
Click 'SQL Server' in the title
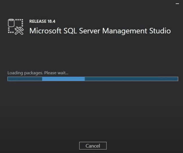(x=79, y=31)
